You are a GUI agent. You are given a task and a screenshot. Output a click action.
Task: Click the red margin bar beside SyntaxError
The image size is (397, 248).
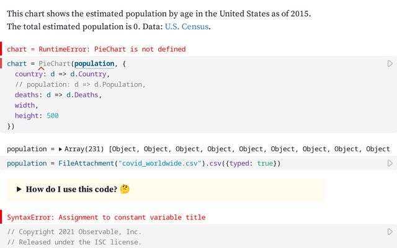[1, 218]
